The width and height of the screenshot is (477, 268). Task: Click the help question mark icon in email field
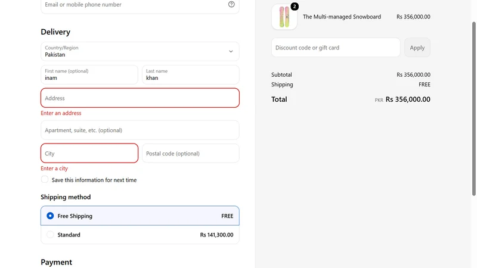[x=231, y=4]
